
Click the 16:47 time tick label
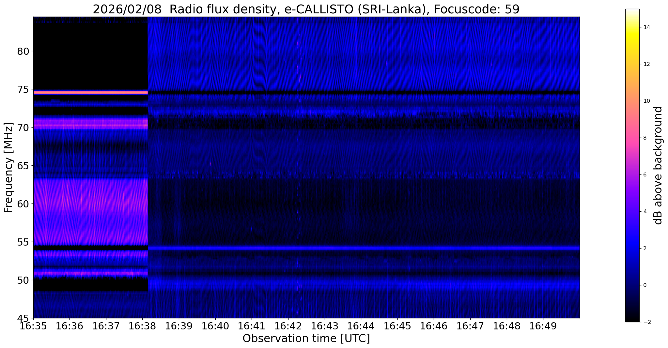[x=470, y=325]
